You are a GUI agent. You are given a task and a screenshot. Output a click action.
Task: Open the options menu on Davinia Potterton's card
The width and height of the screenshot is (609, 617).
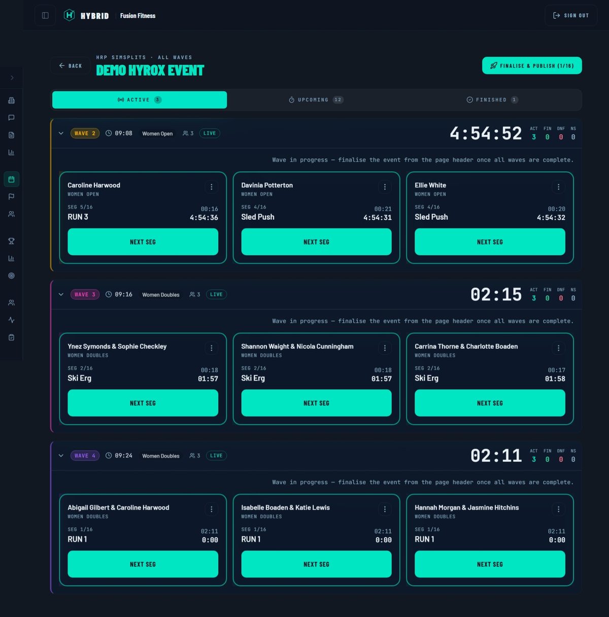pyautogui.click(x=385, y=187)
